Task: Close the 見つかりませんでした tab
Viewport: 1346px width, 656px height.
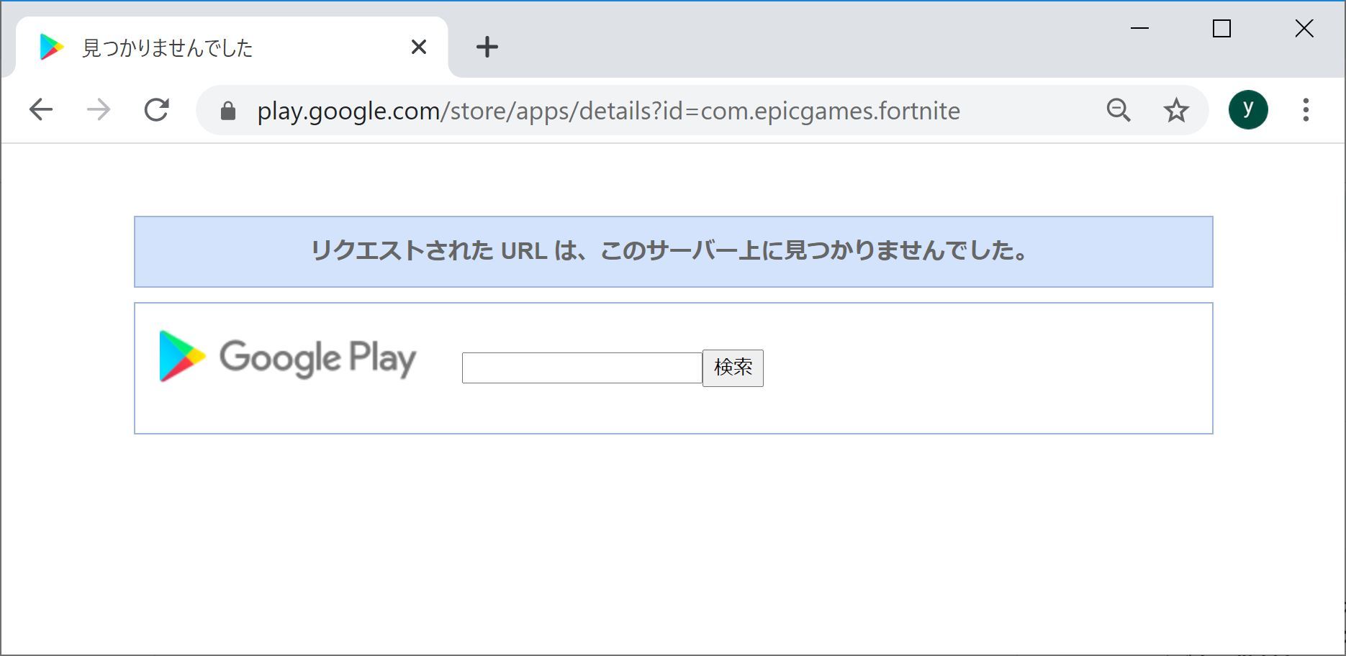Action: [419, 47]
